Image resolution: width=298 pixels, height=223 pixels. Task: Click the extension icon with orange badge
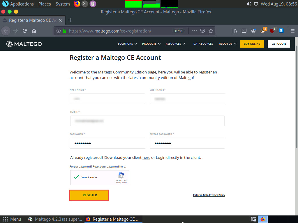[x=263, y=30]
